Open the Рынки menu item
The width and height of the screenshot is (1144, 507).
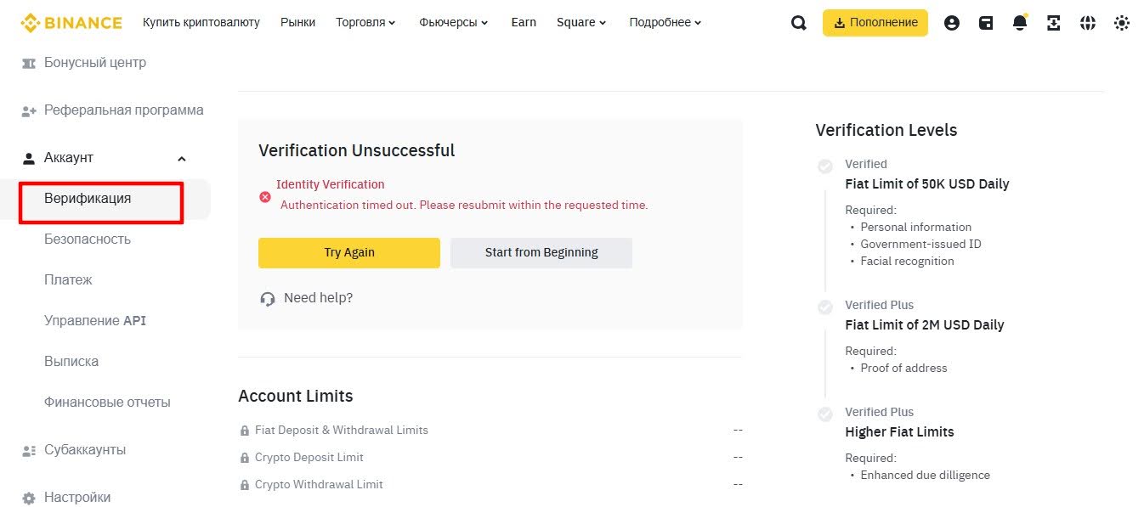(x=297, y=23)
